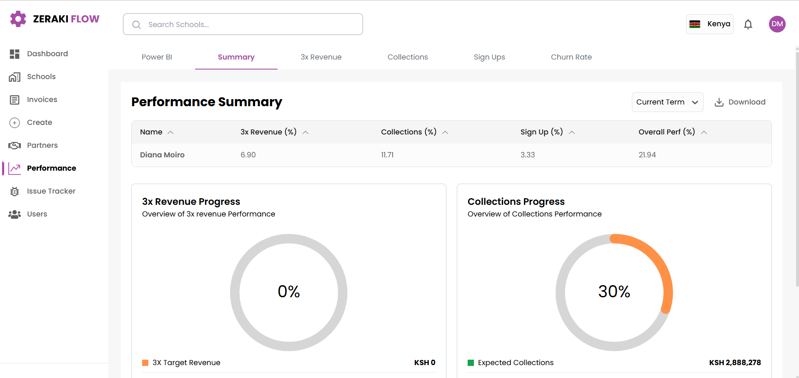The image size is (799, 378).
Task: Sort by Overall Perf (%) arrow
Action: (704, 132)
